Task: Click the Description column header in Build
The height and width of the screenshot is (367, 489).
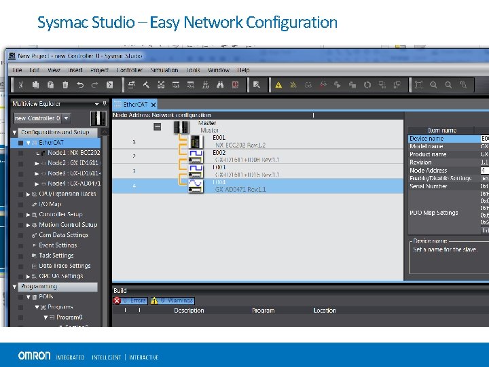Action: 189,311
